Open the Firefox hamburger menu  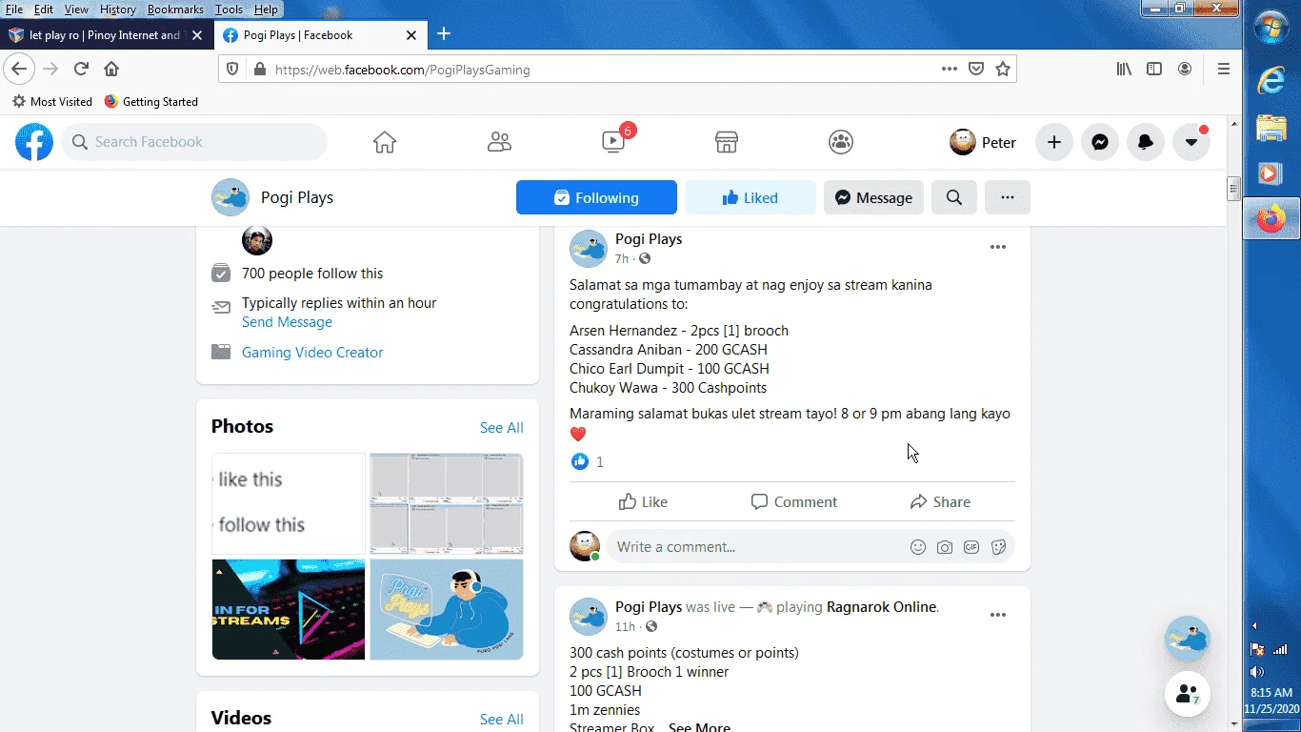point(1224,69)
